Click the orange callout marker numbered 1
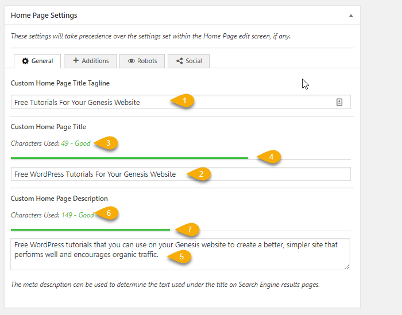402x315 pixels. (x=184, y=101)
